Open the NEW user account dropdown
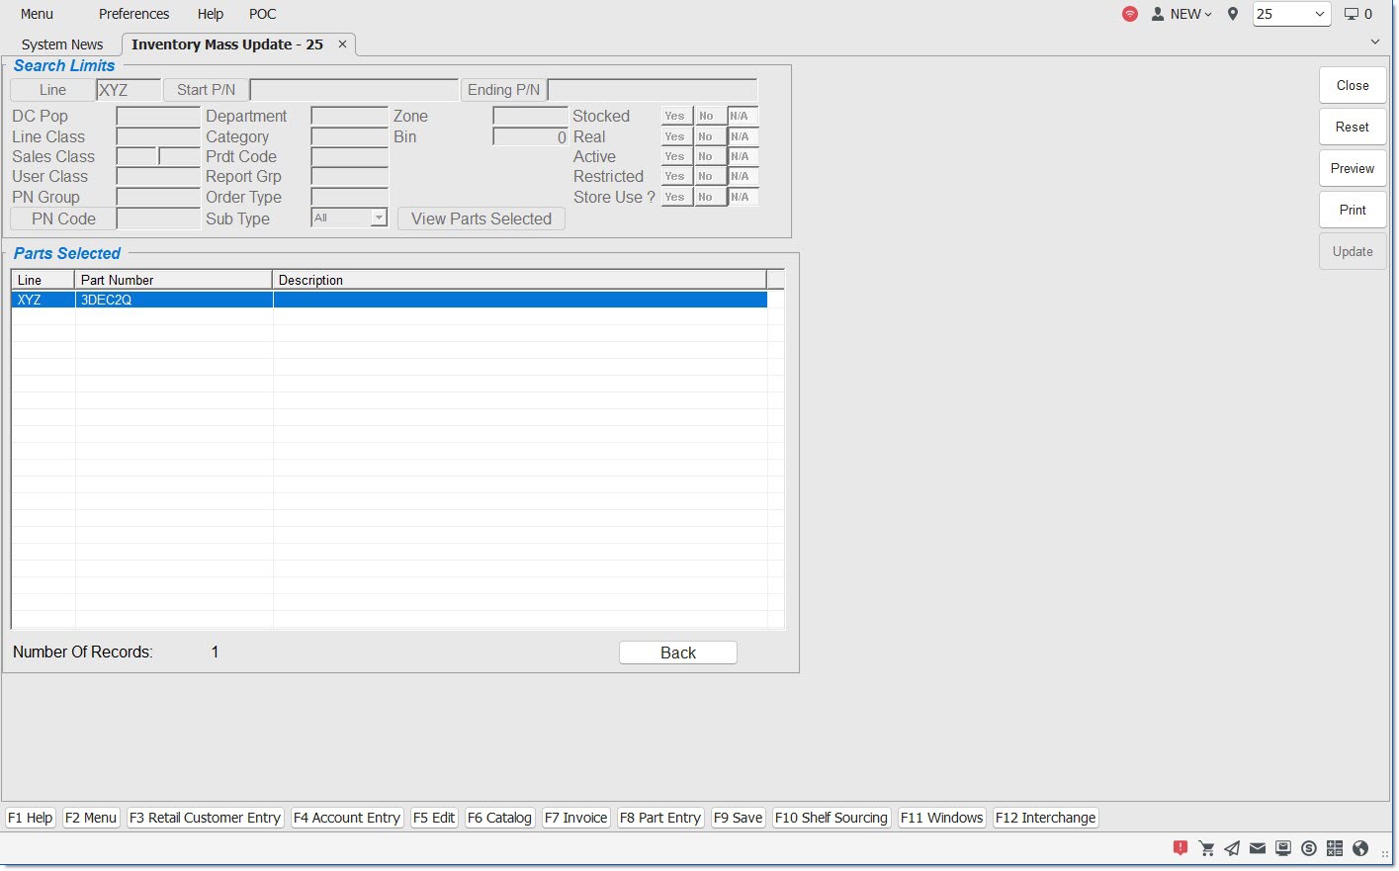 click(1182, 14)
